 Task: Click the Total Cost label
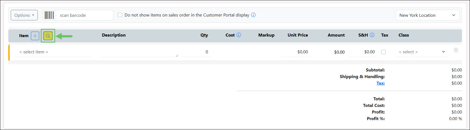pyautogui.click(x=374, y=106)
